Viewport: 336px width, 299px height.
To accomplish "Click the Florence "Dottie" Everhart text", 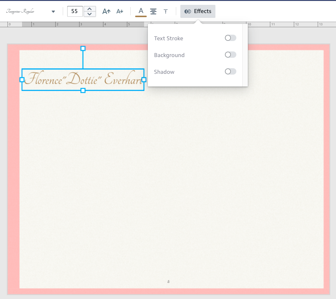I will pos(83,79).
